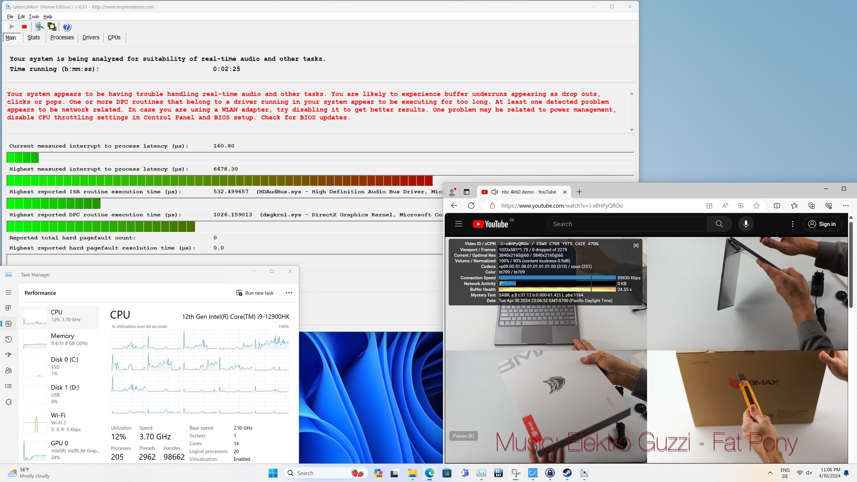Open Startup apps in Task Manager sidebar

(x=8, y=355)
